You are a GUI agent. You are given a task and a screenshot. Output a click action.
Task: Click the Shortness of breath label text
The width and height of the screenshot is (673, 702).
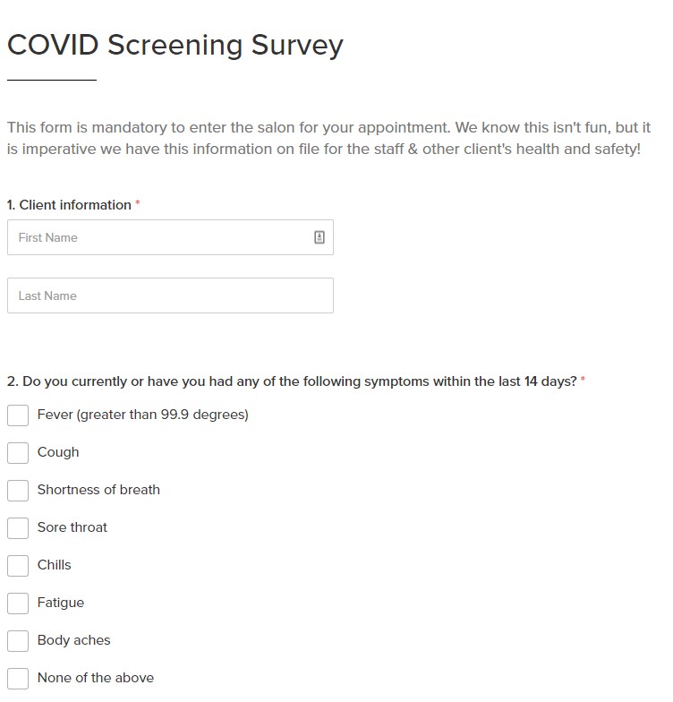pyautogui.click(x=98, y=489)
